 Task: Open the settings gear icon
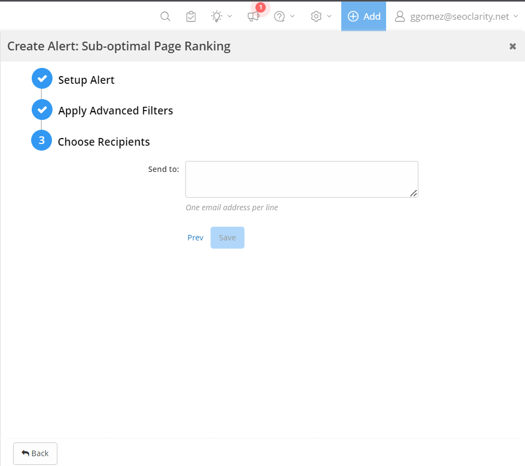(316, 16)
